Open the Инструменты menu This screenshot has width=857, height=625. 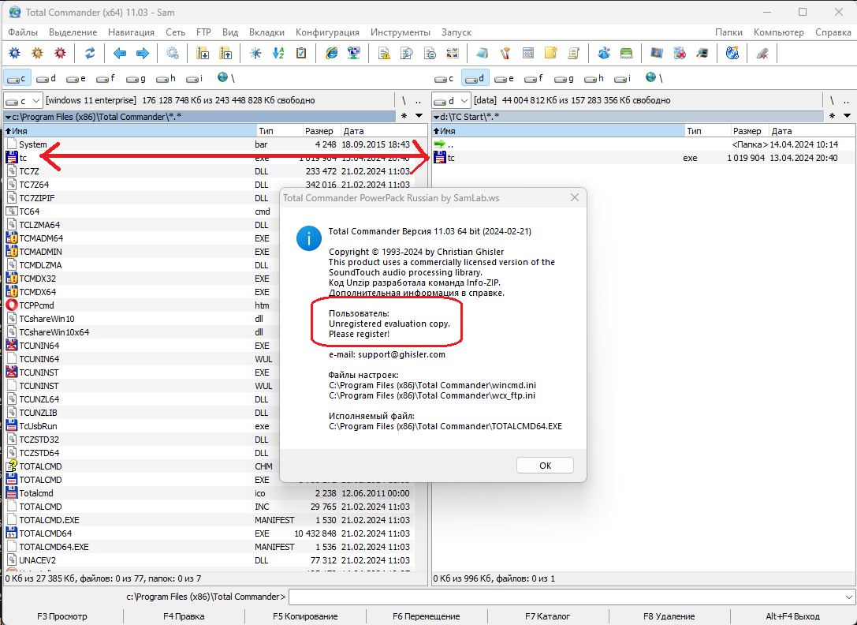[400, 32]
